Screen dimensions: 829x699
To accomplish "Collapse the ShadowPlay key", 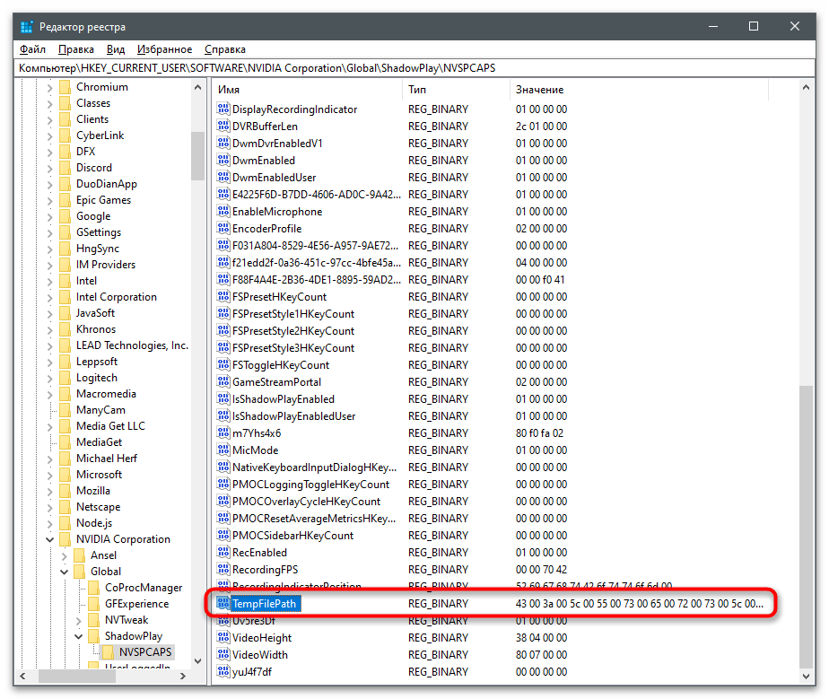I will tap(78, 636).
